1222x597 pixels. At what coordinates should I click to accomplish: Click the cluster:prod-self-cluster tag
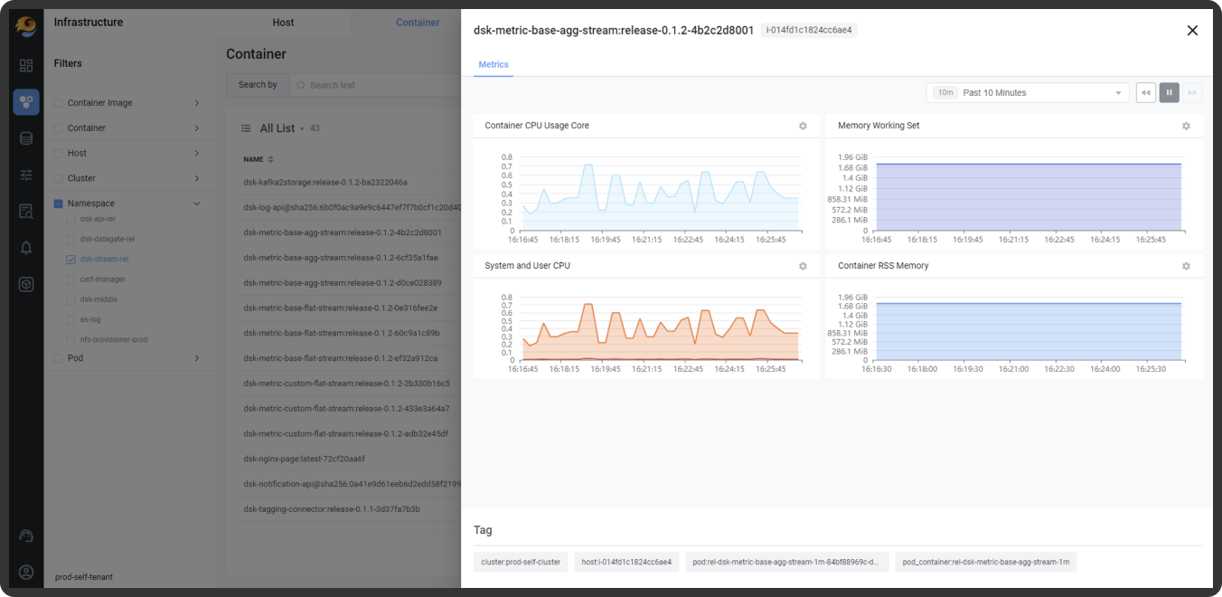pyautogui.click(x=521, y=562)
